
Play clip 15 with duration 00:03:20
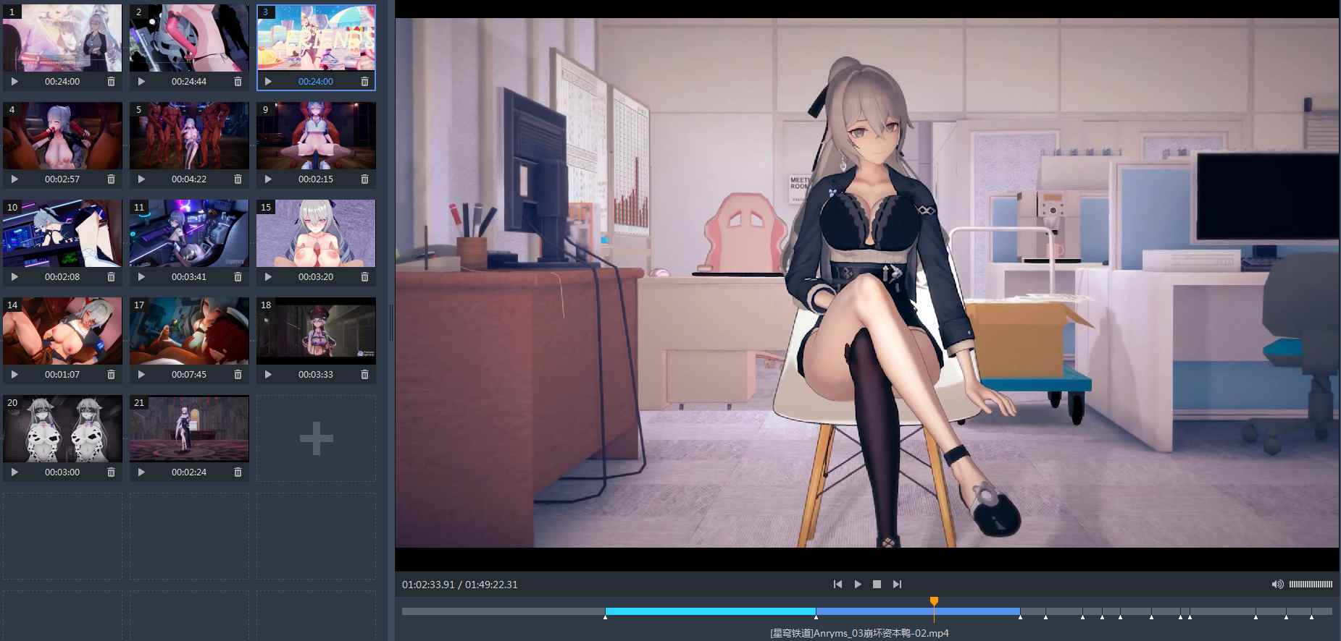(x=268, y=277)
